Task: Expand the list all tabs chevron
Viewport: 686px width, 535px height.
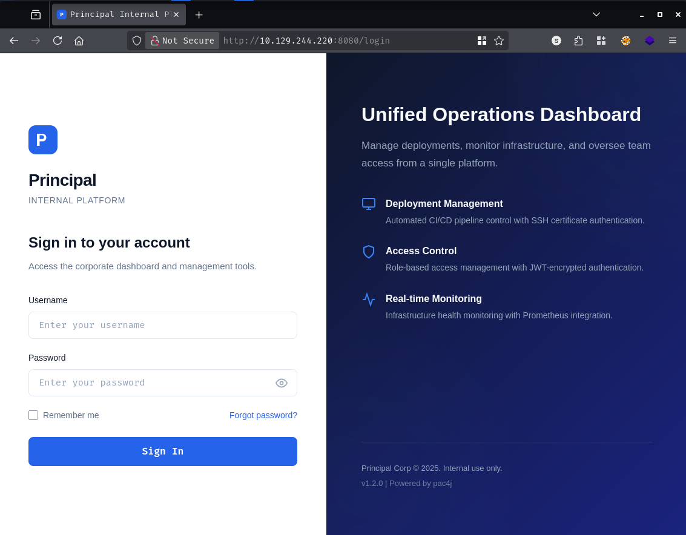Action: (596, 15)
